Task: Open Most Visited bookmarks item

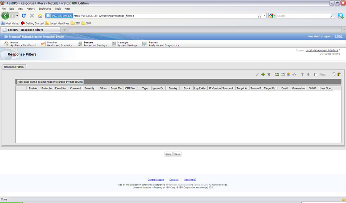Action: click(10, 23)
